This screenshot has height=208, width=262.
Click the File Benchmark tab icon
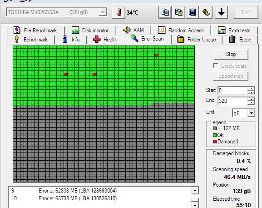click(x=17, y=30)
